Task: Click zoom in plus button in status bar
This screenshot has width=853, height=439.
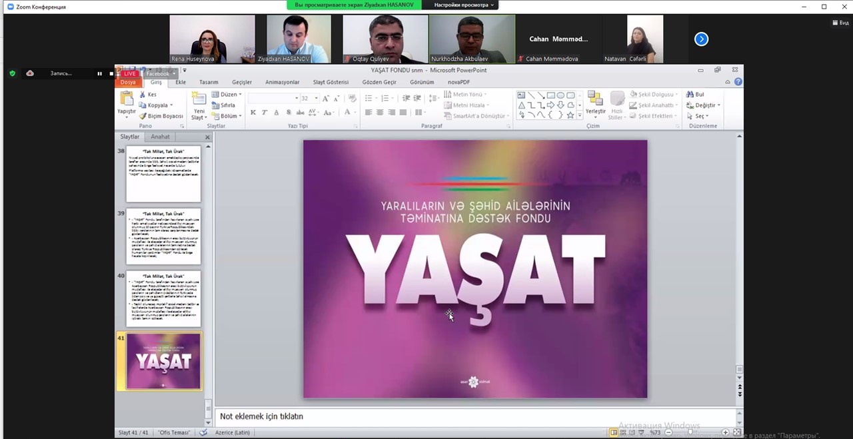Action: tap(725, 432)
